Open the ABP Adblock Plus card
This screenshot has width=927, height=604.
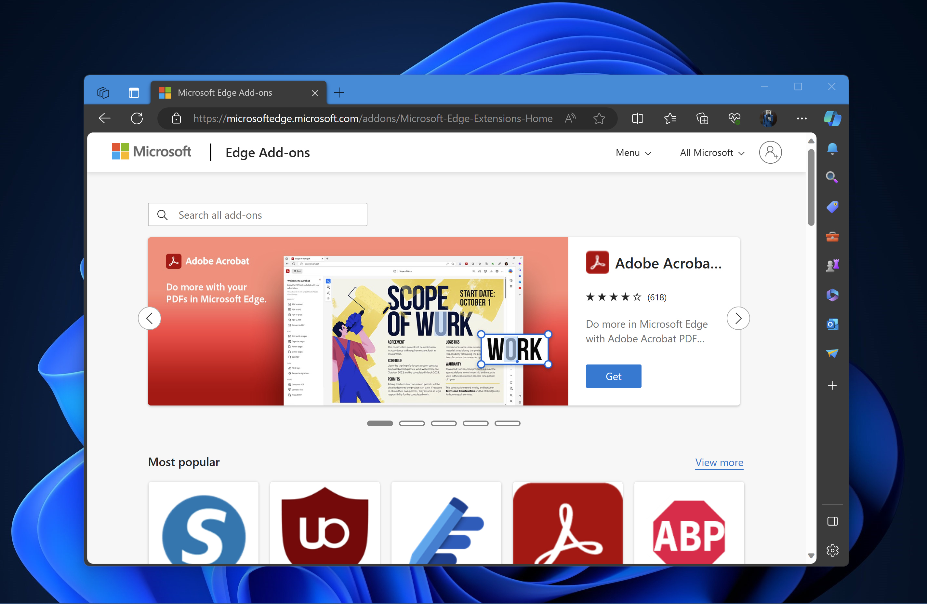[x=689, y=523]
